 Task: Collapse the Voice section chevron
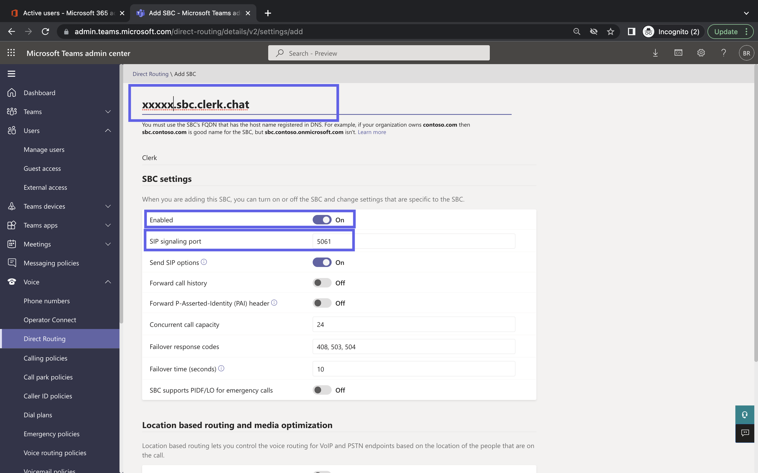click(108, 282)
